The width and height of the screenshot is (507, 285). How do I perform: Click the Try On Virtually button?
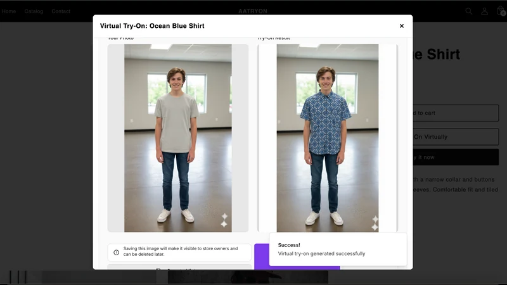click(456, 137)
